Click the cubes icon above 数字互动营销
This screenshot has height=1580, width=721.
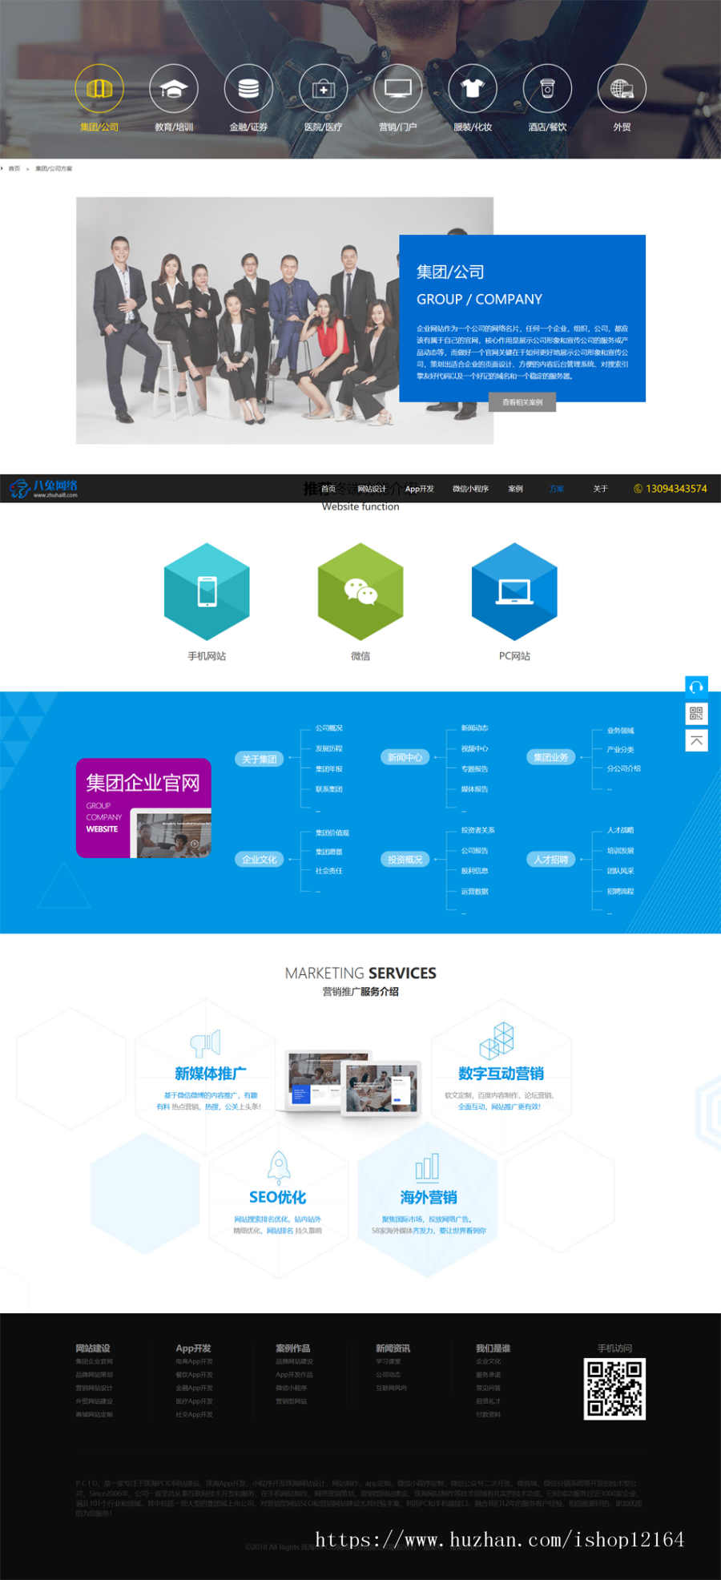click(497, 1041)
